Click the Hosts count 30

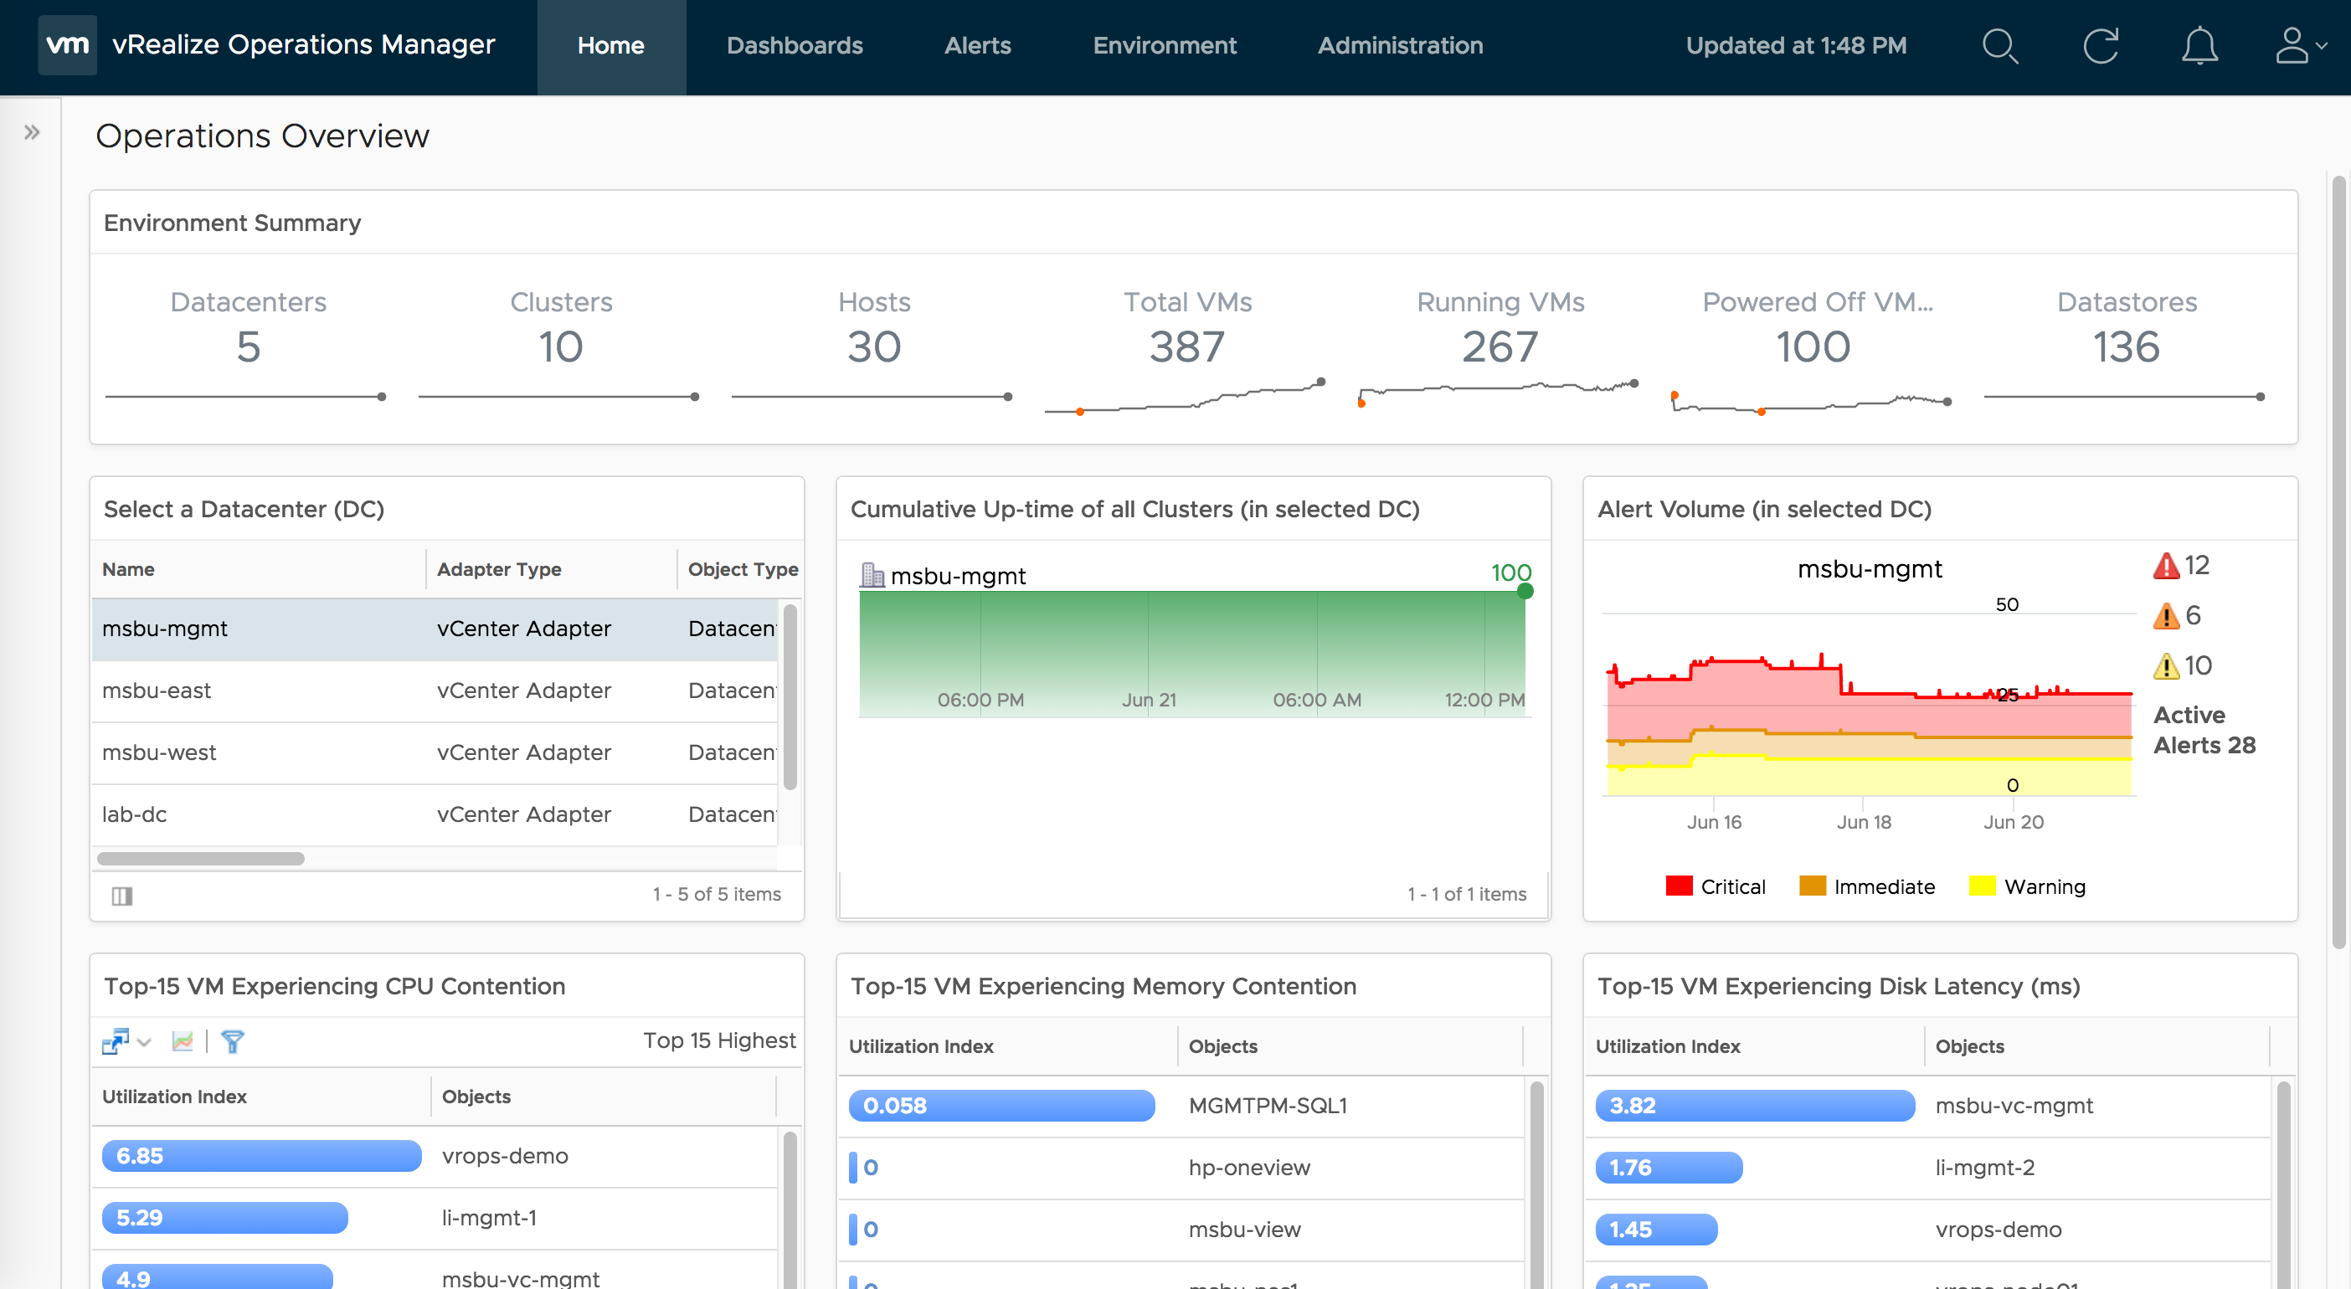pyautogui.click(x=873, y=347)
